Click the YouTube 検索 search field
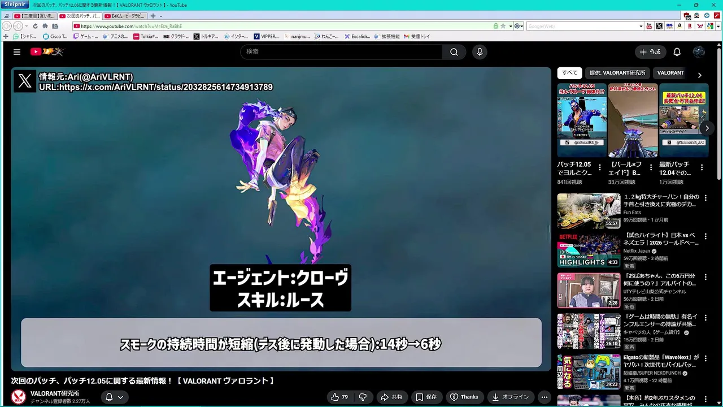The image size is (723, 407). click(342, 52)
